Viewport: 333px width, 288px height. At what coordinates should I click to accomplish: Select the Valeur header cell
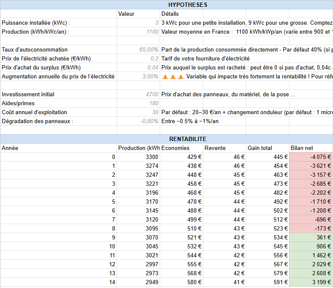(x=138, y=14)
